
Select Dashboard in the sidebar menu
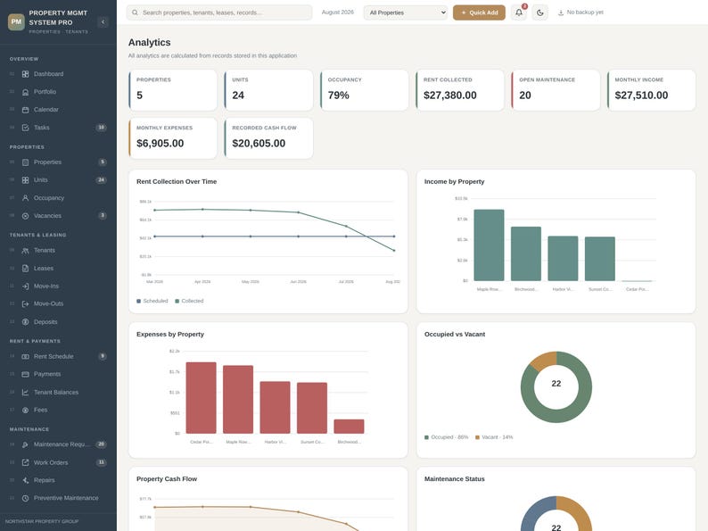click(x=58, y=74)
